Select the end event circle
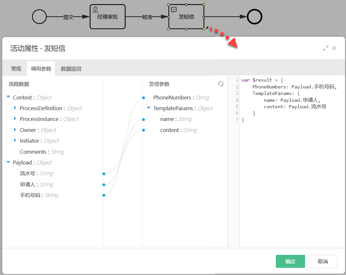The image size is (346, 275). point(254,17)
